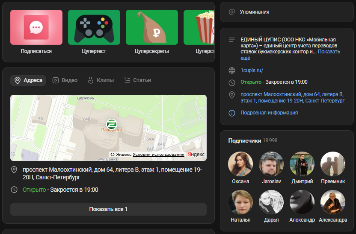Open the address link in the info panel
Viewport: 356px width, 234px height.
point(292,97)
